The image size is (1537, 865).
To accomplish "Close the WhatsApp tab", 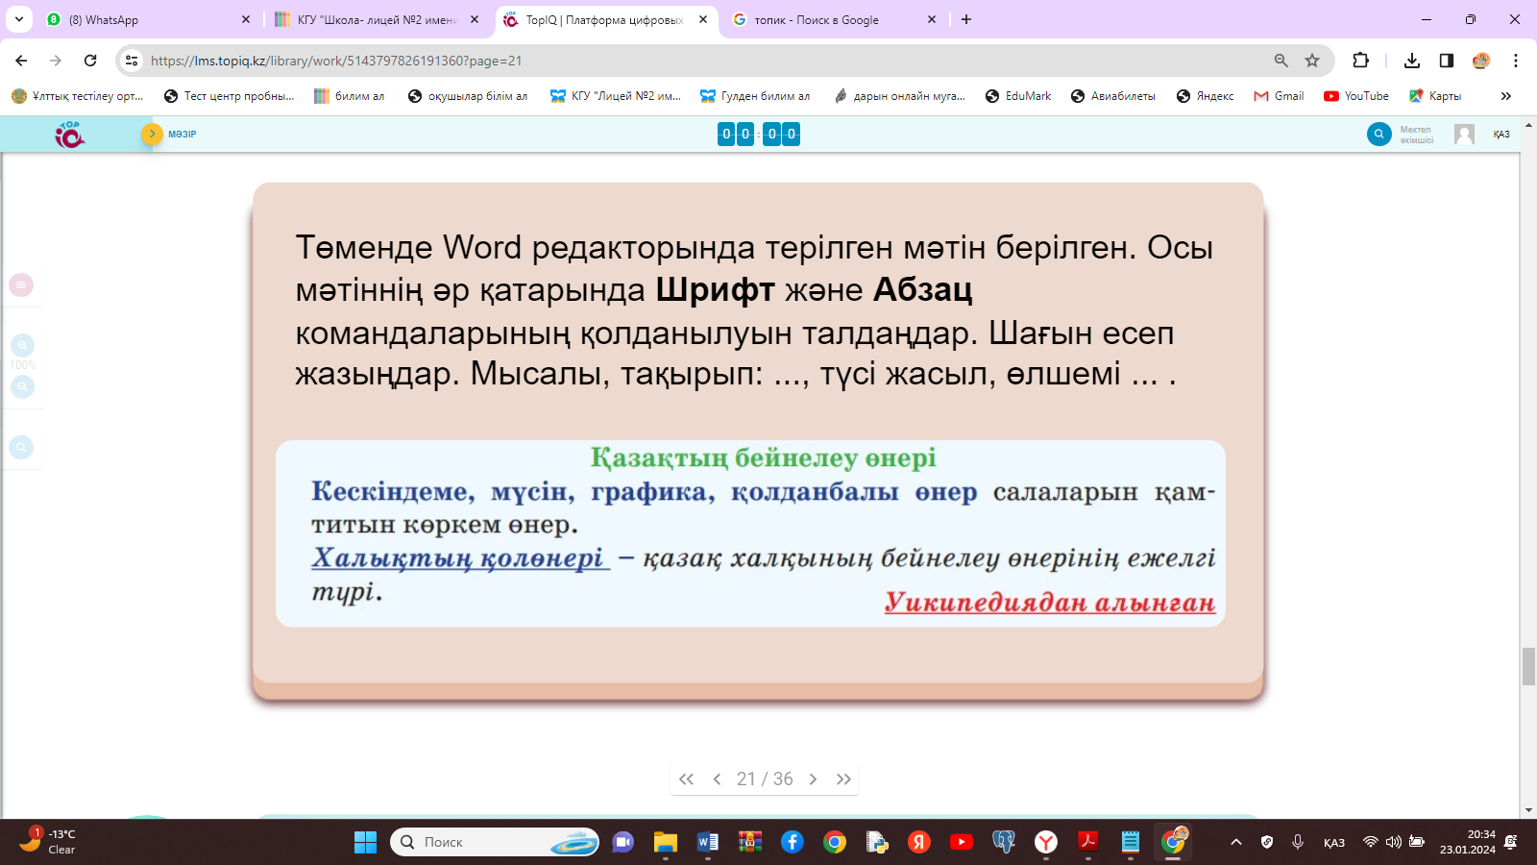I will [246, 19].
